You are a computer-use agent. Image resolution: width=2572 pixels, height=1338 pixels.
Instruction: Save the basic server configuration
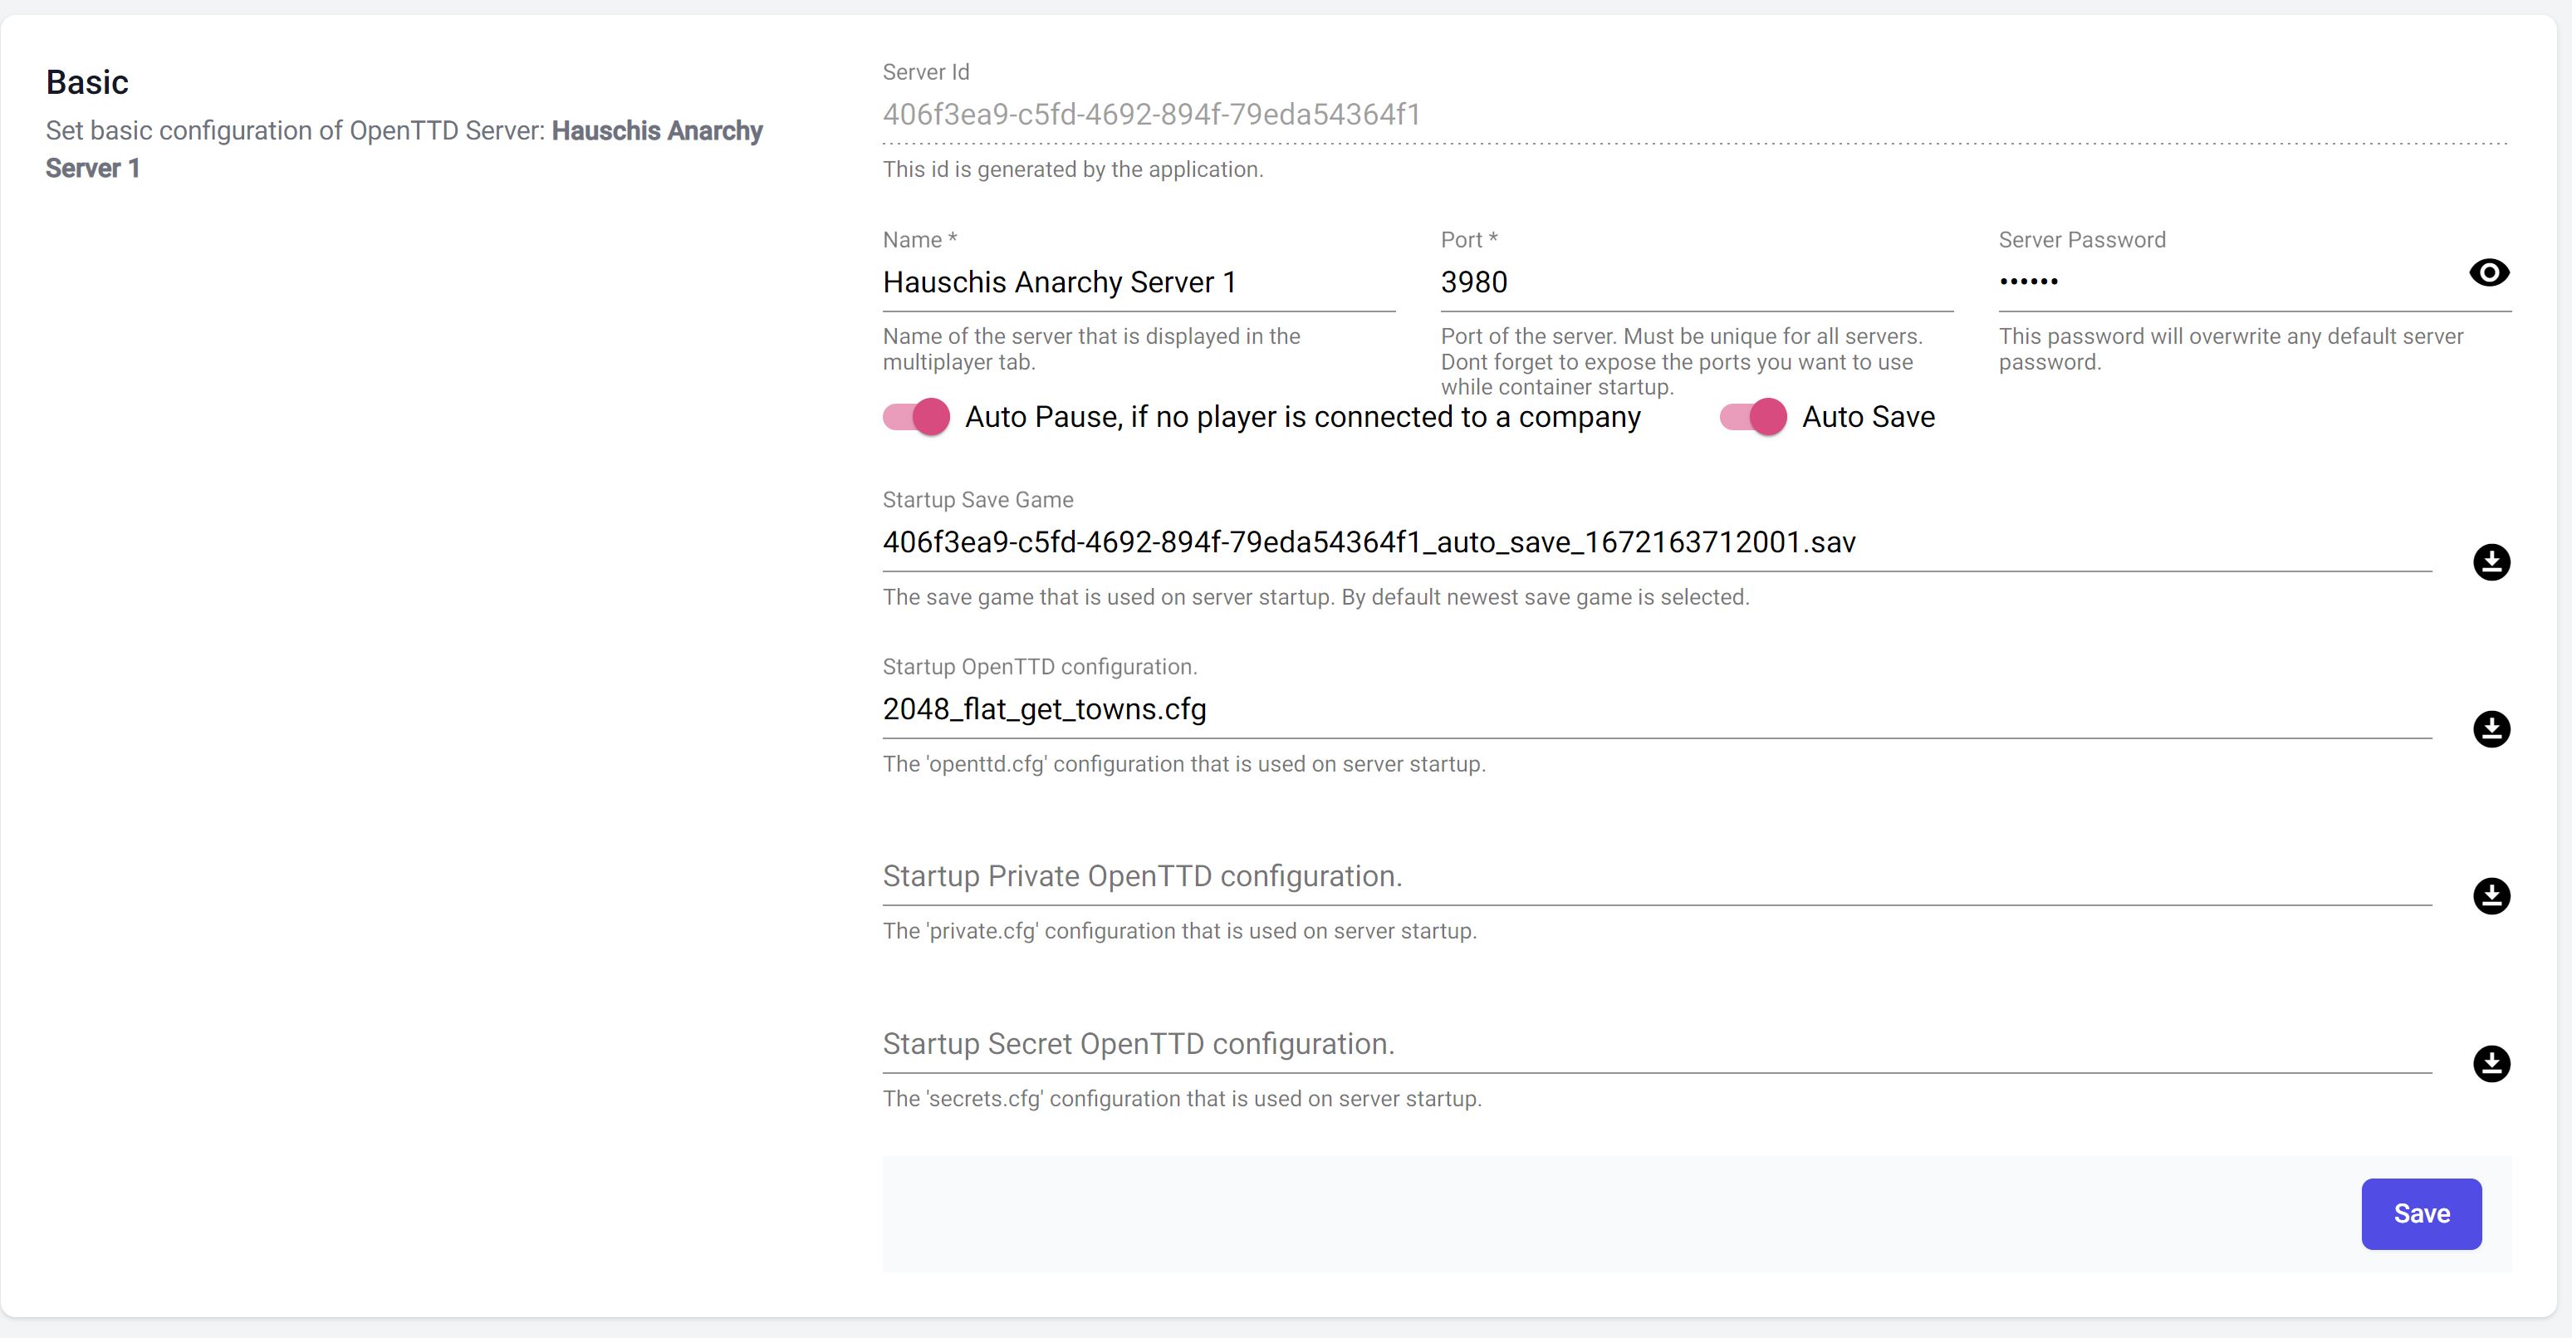tap(2421, 1213)
